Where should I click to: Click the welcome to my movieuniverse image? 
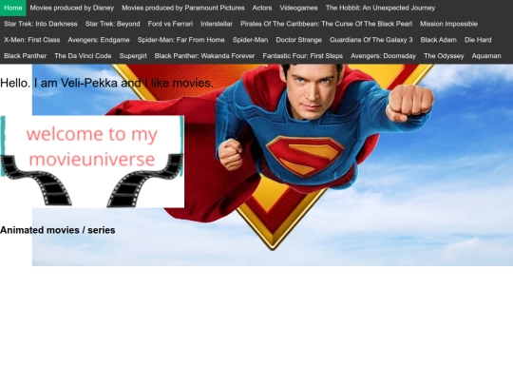(x=92, y=162)
